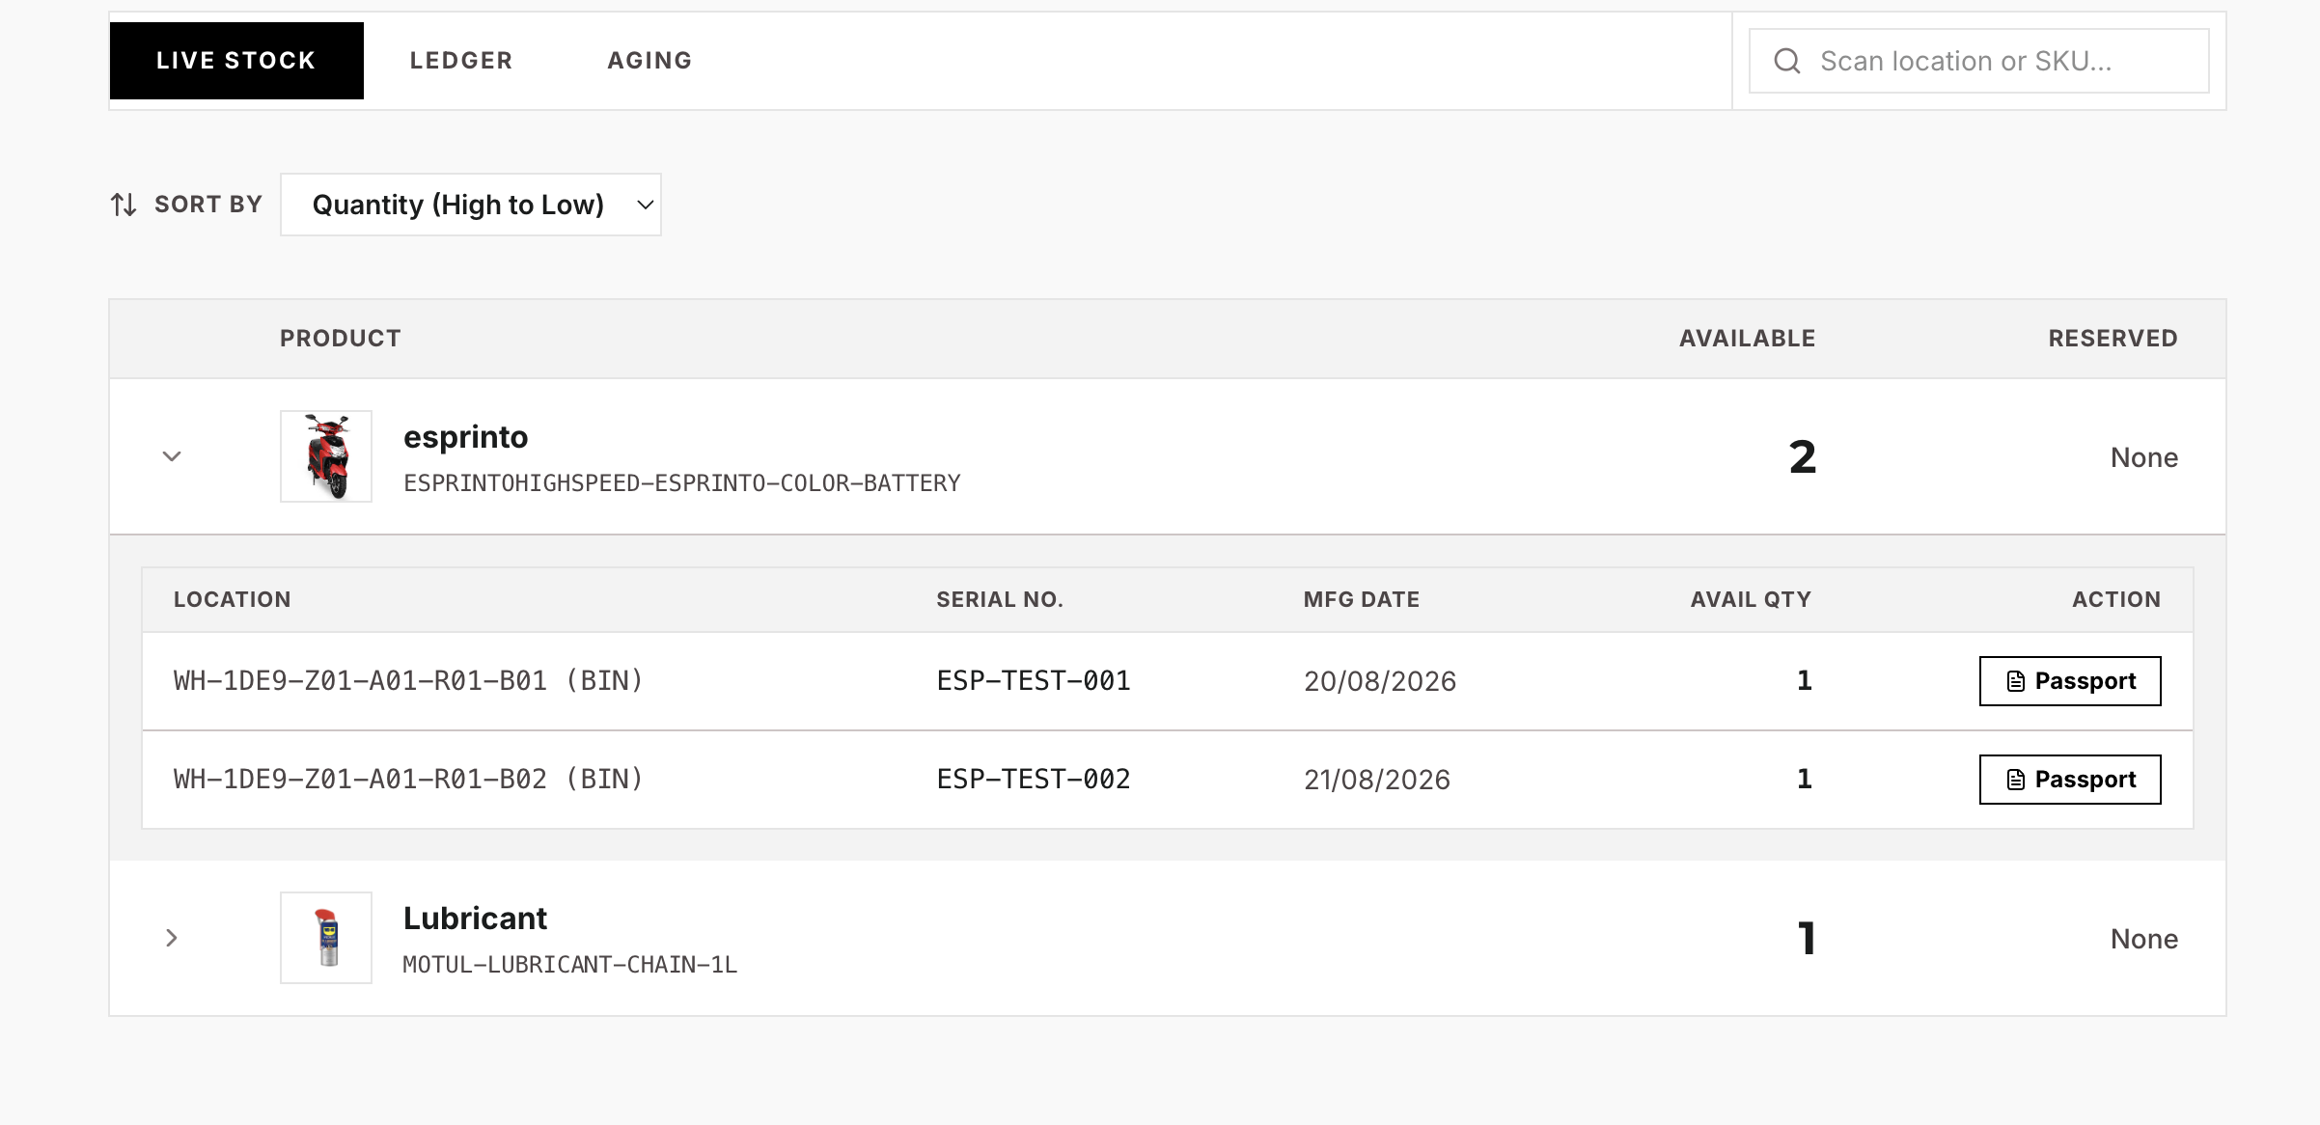Open Passport for ESP-TEST-001

[2070, 681]
